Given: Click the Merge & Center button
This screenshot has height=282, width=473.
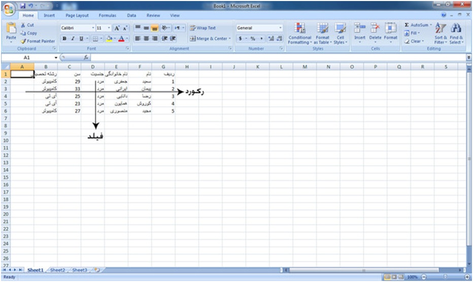Looking at the screenshot, I should click(x=209, y=39).
